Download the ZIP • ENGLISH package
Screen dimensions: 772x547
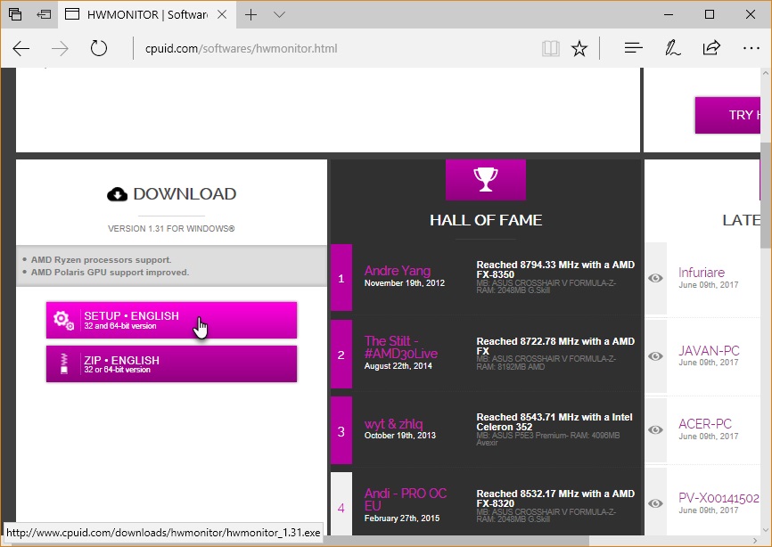pos(171,364)
